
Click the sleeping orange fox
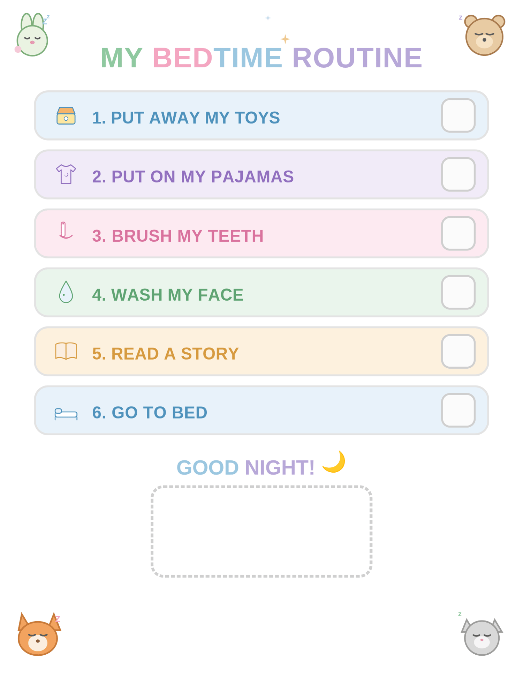pos(38,634)
